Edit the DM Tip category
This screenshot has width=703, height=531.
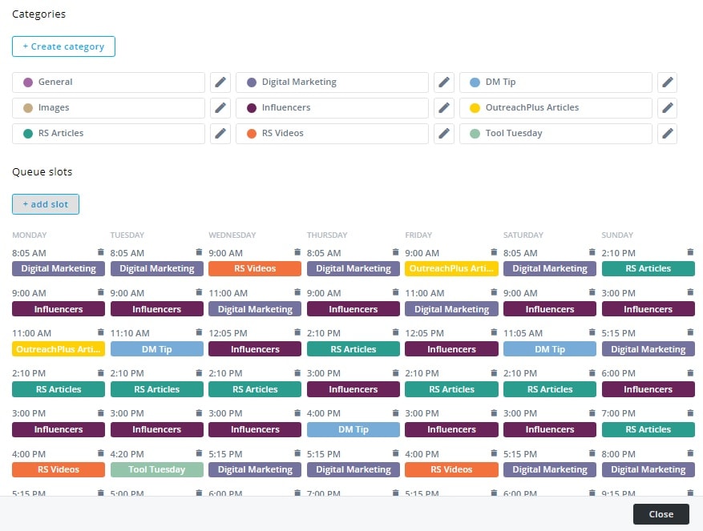[x=667, y=82]
